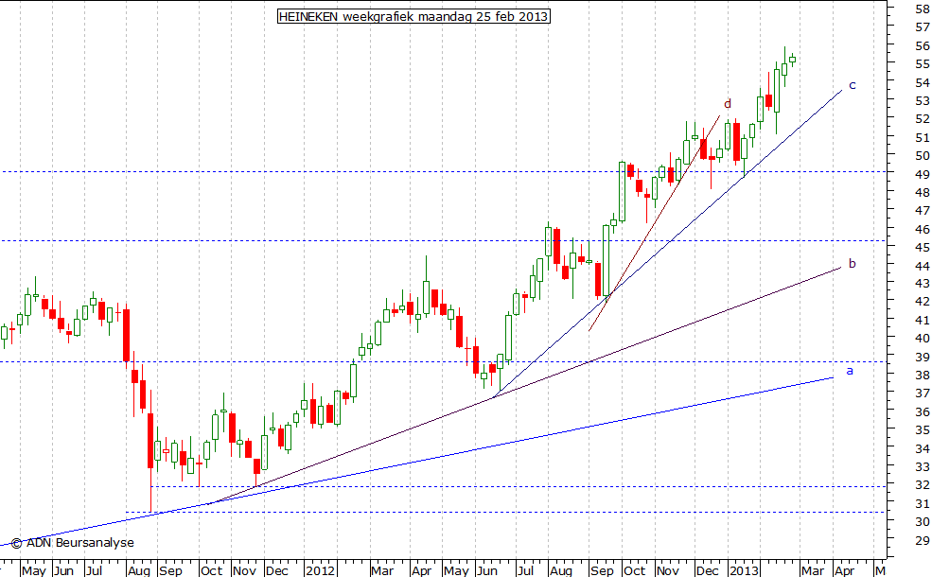The width and height of the screenshot is (932, 577).
Task: Click the 'Sep' label before Oct 2012
Action: pyautogui.click(x=602, y=570)
